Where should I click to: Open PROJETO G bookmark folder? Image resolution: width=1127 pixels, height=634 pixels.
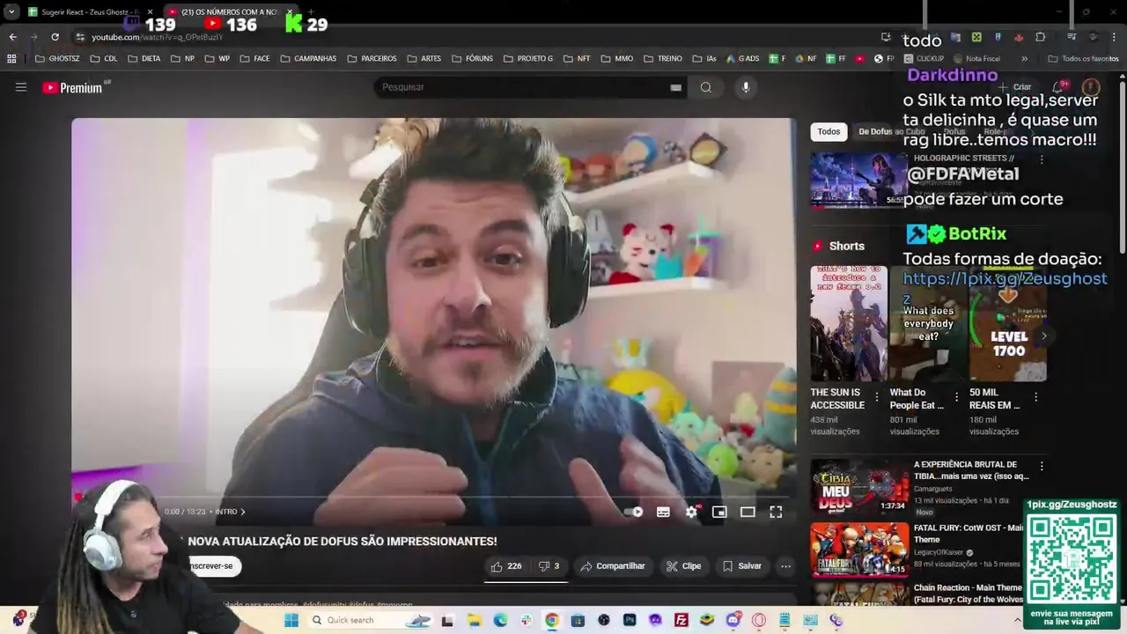tap(528, 58)
